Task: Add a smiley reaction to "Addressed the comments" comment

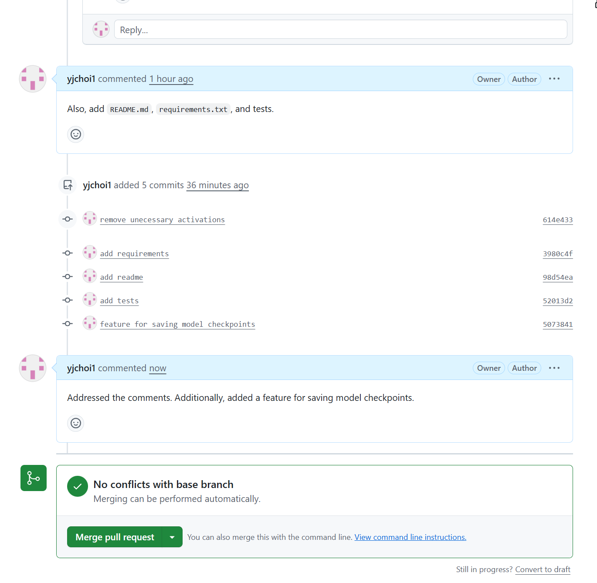Action: click(x=75, y=423)
